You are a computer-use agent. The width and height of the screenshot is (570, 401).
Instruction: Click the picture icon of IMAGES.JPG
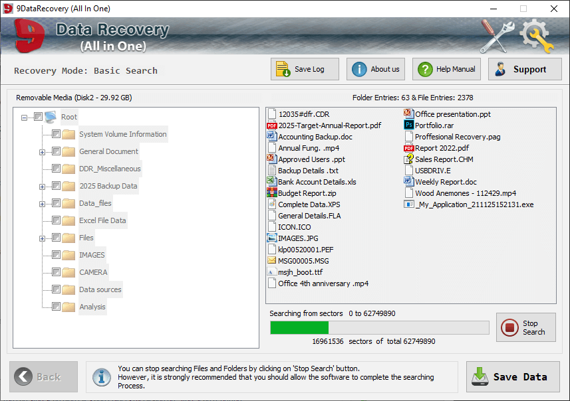click(271, 238)
